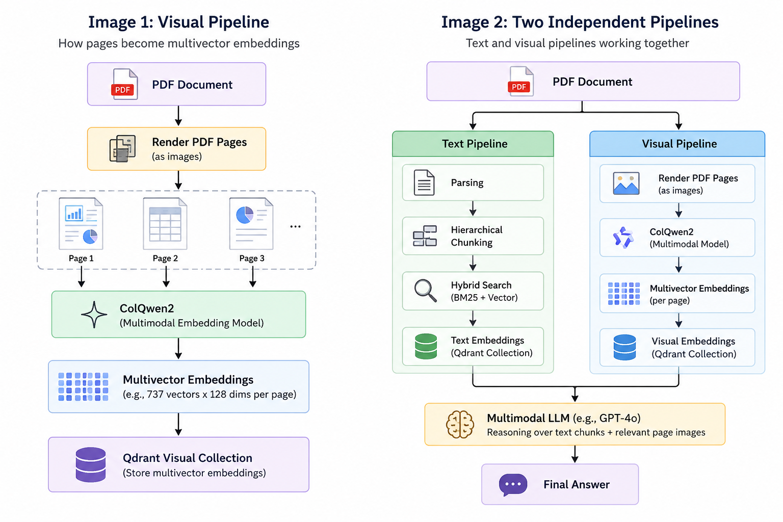
Task: Click the Hierarchical Chunking label
Action: 477,236
